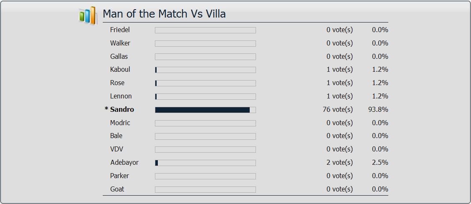Click the Kaboul result bar

point(205,70)
